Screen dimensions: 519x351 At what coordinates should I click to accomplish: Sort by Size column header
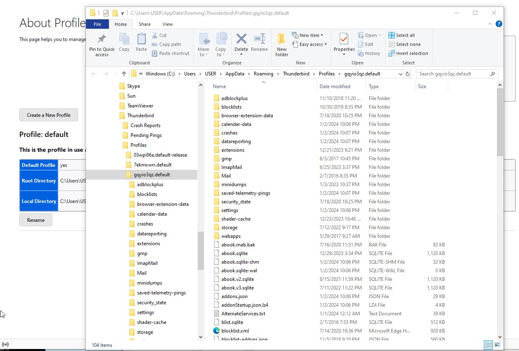(431, 87)
